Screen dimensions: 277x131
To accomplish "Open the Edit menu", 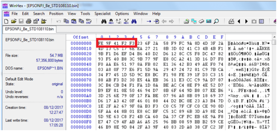I will pyautogui.click(x=26, y=14).
